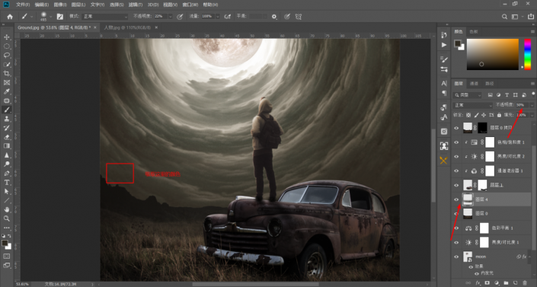The width and height of the screenshot is (537, 287).
Task: Toggle lock transparent pixels icon
Action: pyautogui.click(x=468, y=115)
